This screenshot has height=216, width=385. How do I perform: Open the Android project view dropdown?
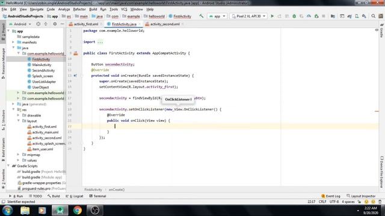pos(20,24)
